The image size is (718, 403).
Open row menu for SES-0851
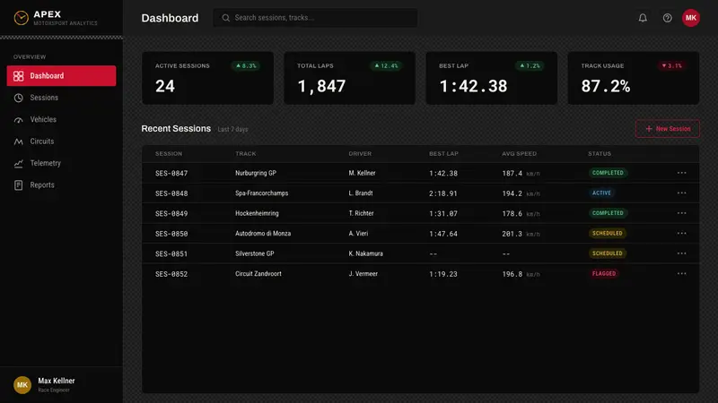681,253
